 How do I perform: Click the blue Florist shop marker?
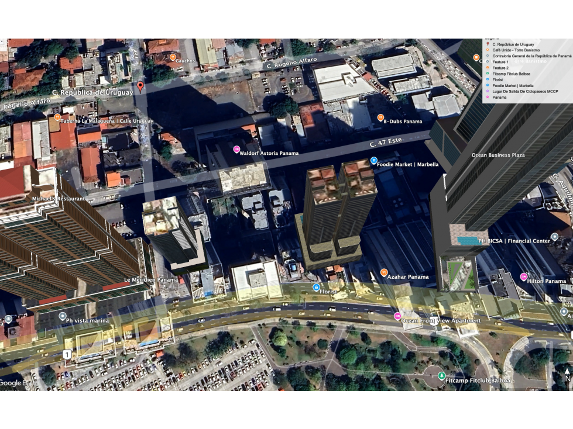point(316,287)
